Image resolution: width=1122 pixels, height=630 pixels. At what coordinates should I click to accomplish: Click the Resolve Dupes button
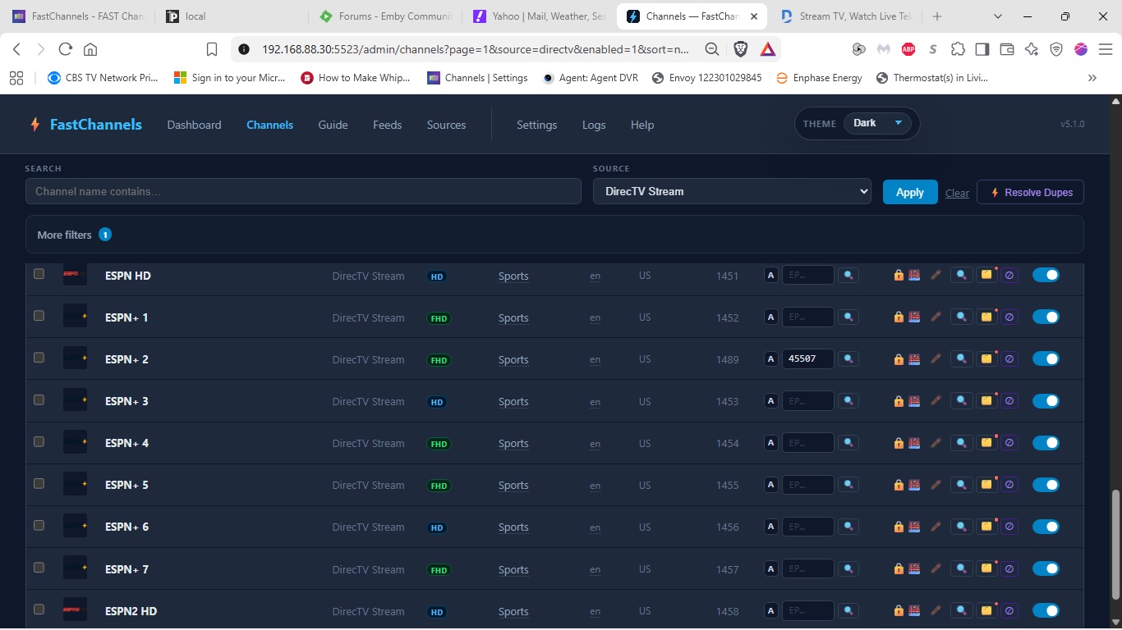click(x=1030, y=192)
